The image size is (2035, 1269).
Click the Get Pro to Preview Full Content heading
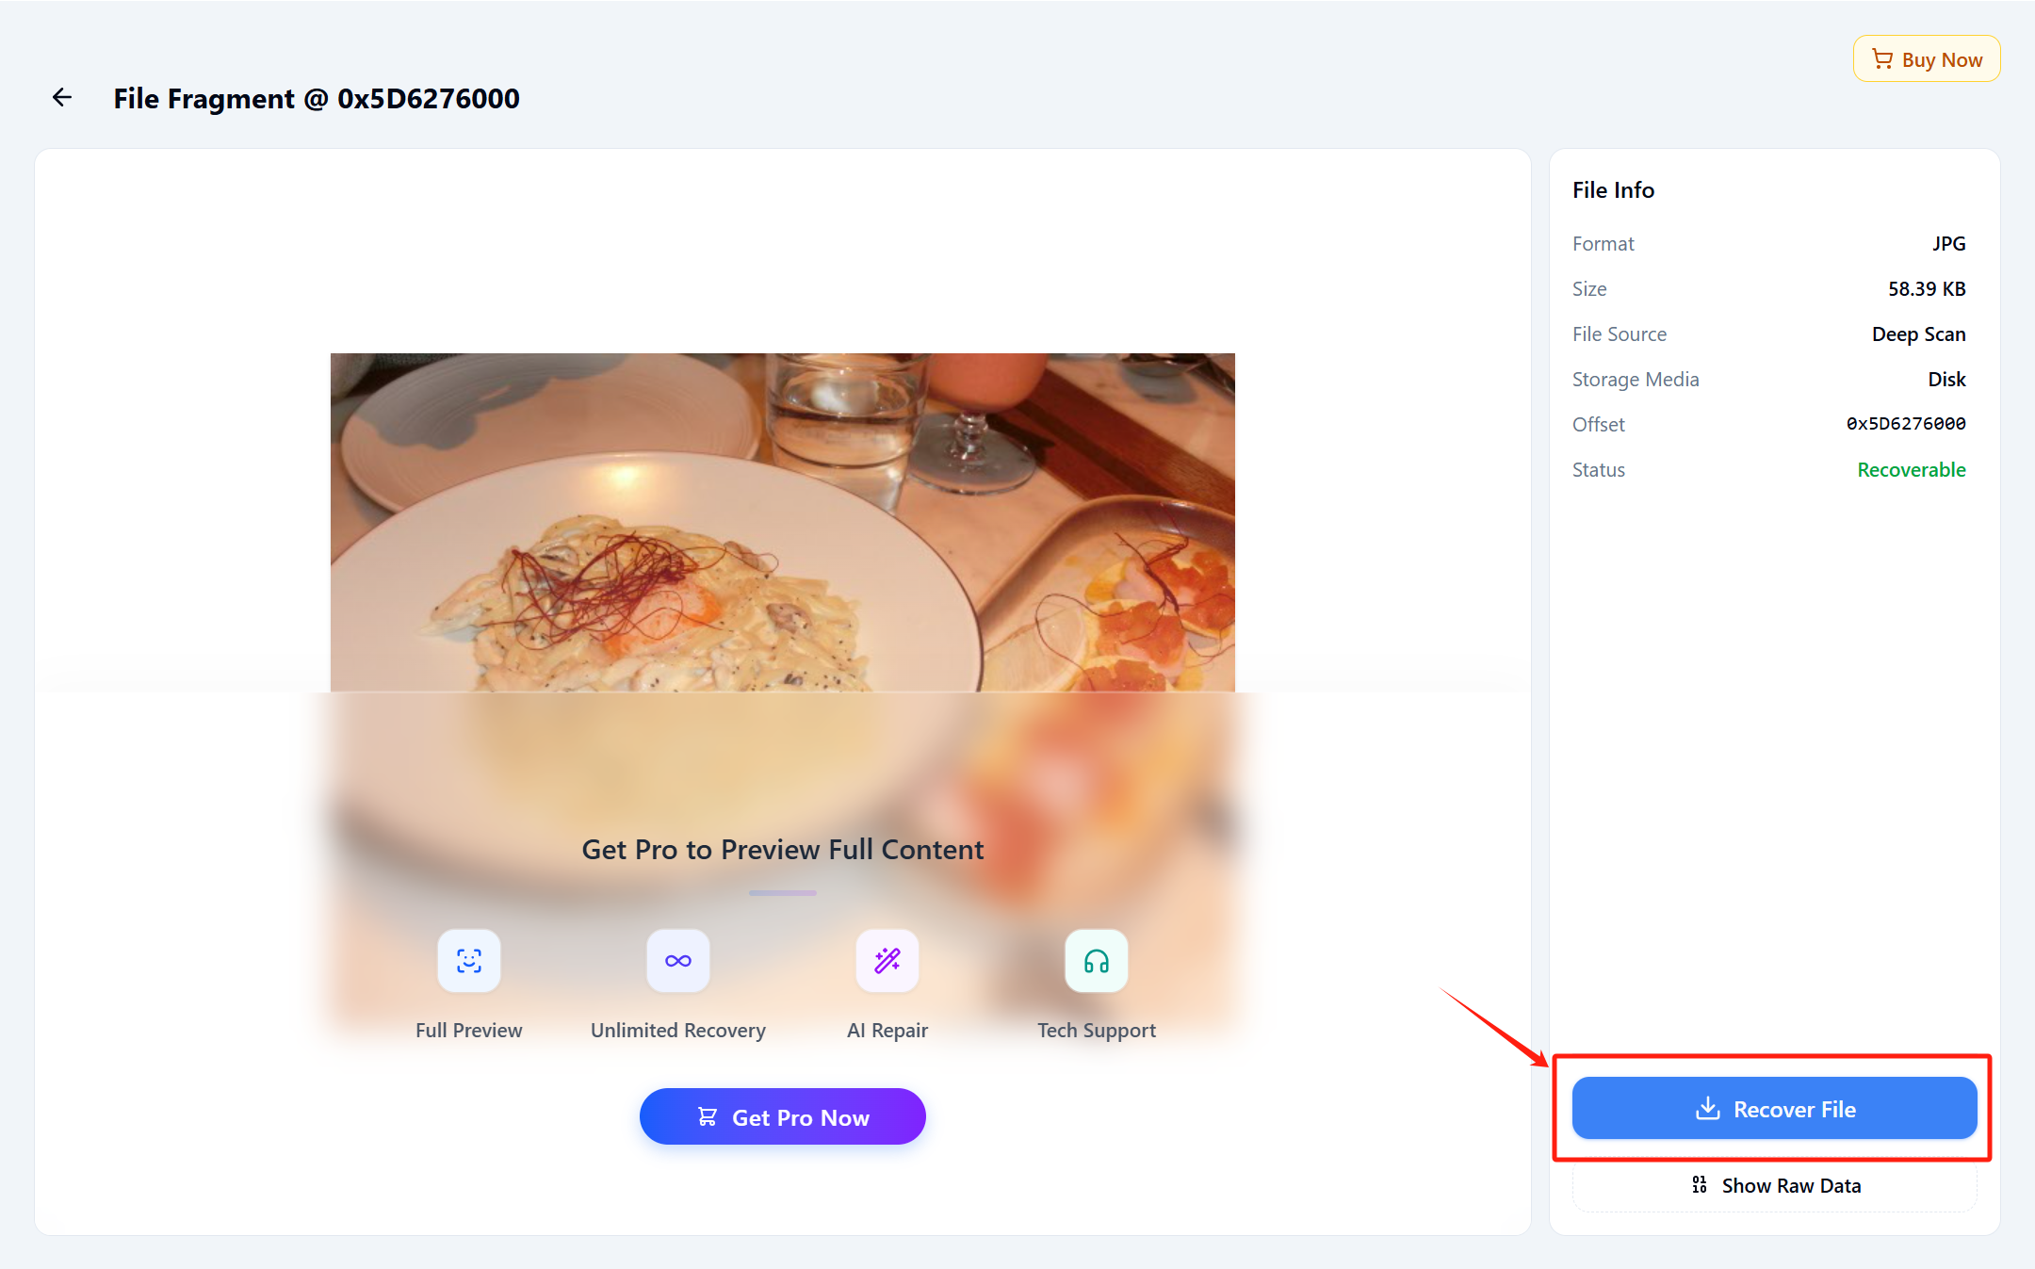[782, 850]
